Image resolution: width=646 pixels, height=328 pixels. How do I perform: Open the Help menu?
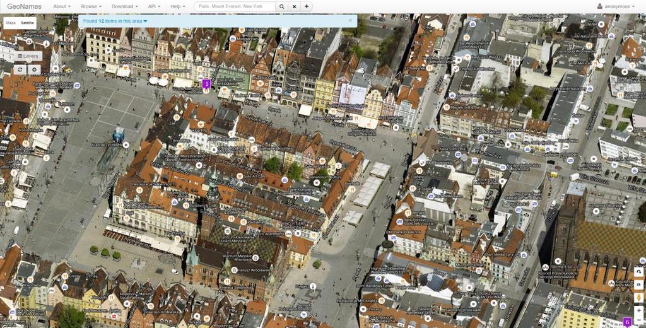coord(177,6)
